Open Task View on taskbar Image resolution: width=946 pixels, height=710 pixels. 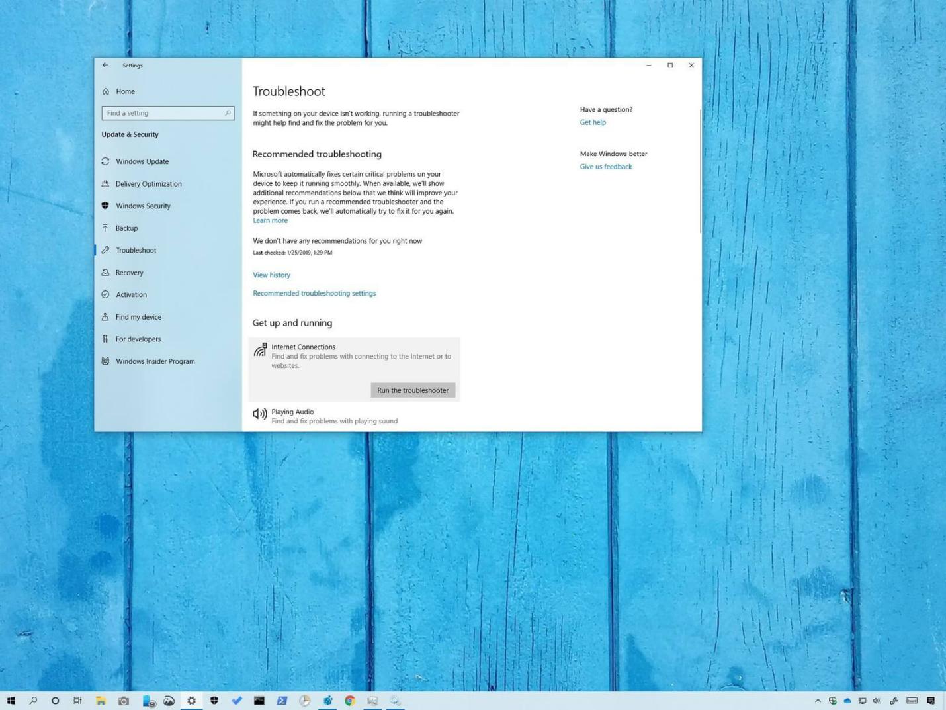point(77,701)
